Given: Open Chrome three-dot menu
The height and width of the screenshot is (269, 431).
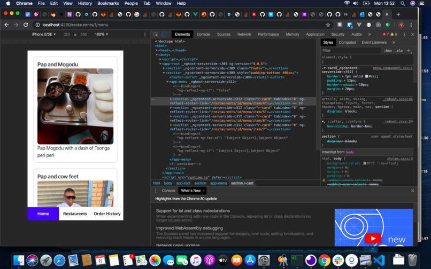Looking at the screenshot, I should click(411, 25).
